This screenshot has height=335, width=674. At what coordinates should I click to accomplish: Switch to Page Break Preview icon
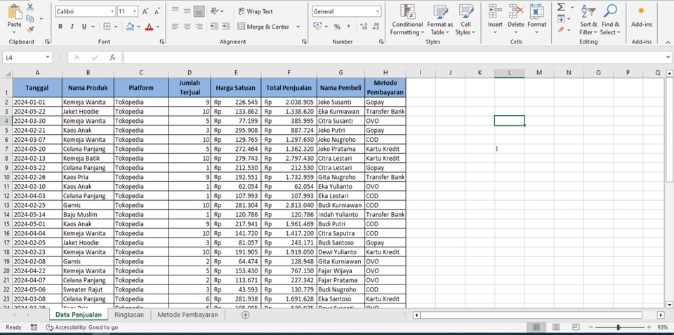pos(576,327)
